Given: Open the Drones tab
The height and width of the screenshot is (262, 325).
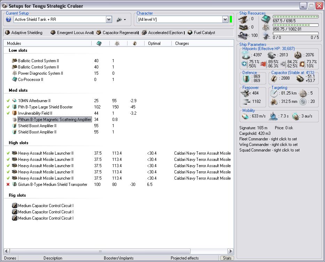Looking at the screenshot, I should click(x=10, y=258).
